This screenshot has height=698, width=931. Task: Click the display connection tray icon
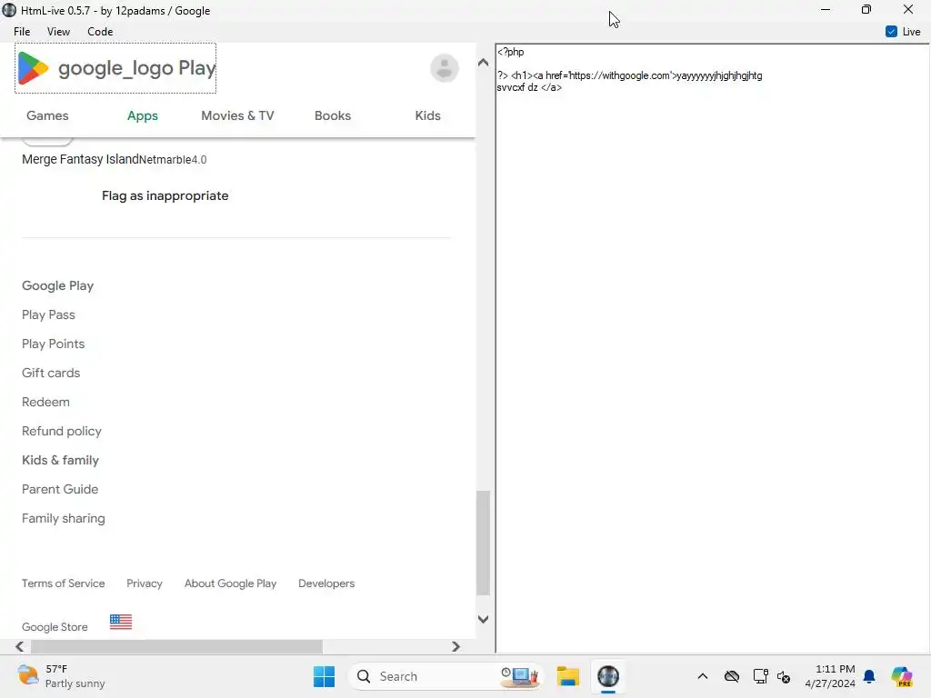pos(760,676)
